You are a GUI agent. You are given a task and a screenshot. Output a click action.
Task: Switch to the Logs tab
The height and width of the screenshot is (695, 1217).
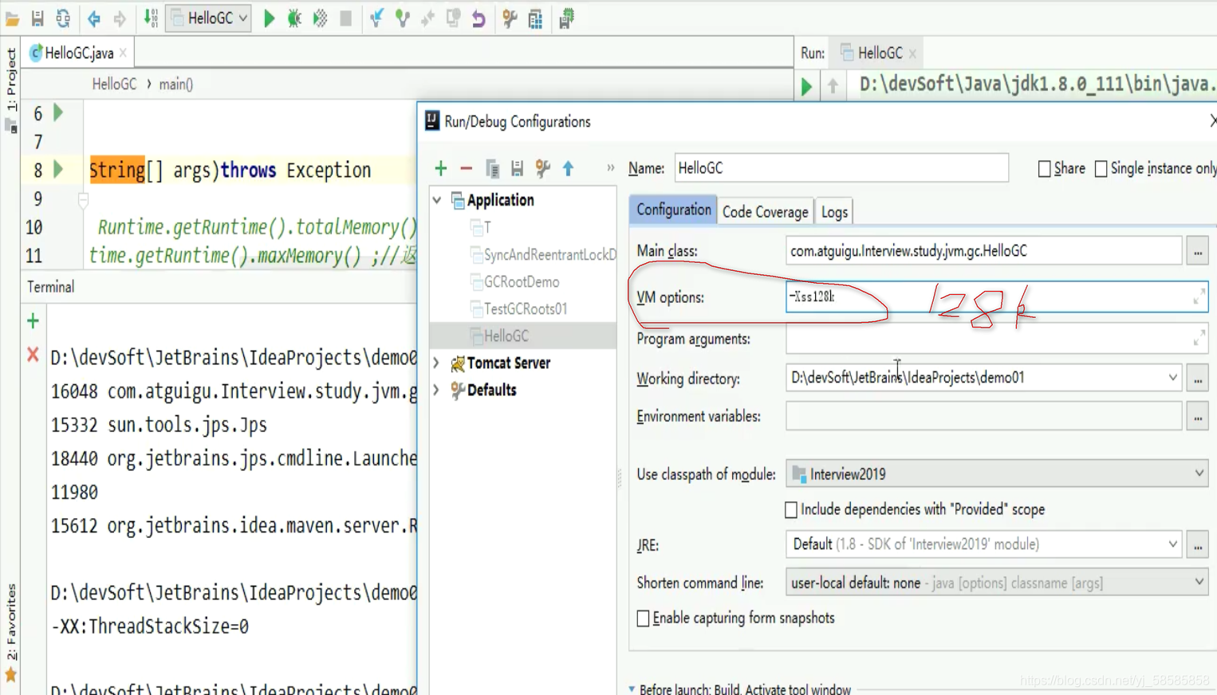pyautogui.click(x=834, y=212)
